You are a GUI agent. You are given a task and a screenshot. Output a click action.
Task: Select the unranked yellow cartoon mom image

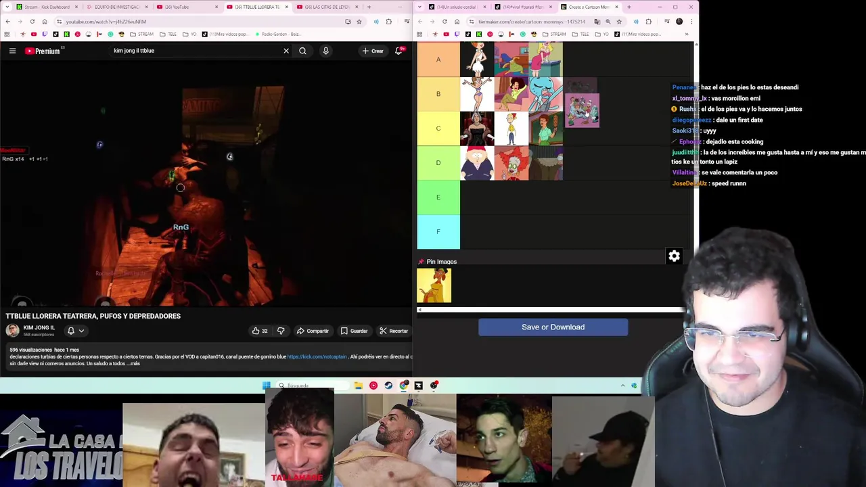point(434,285)
